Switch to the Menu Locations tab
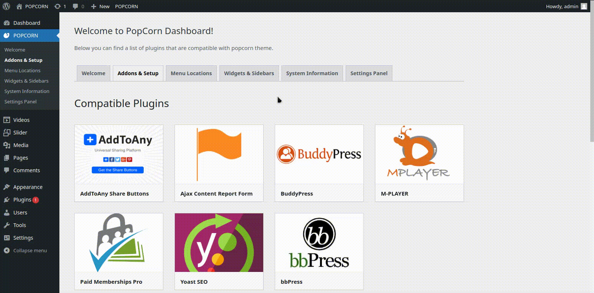This screenshot has height=293, width=594. (191, 73)
